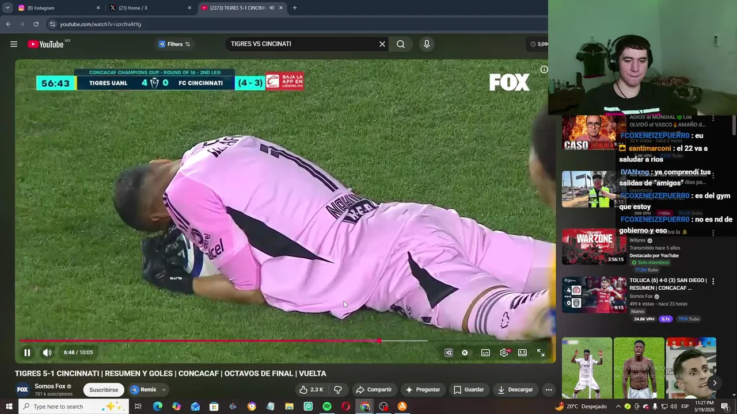Screen dimensions: 737x414
Task: Go back in the browser
Action: coord(8,24)
